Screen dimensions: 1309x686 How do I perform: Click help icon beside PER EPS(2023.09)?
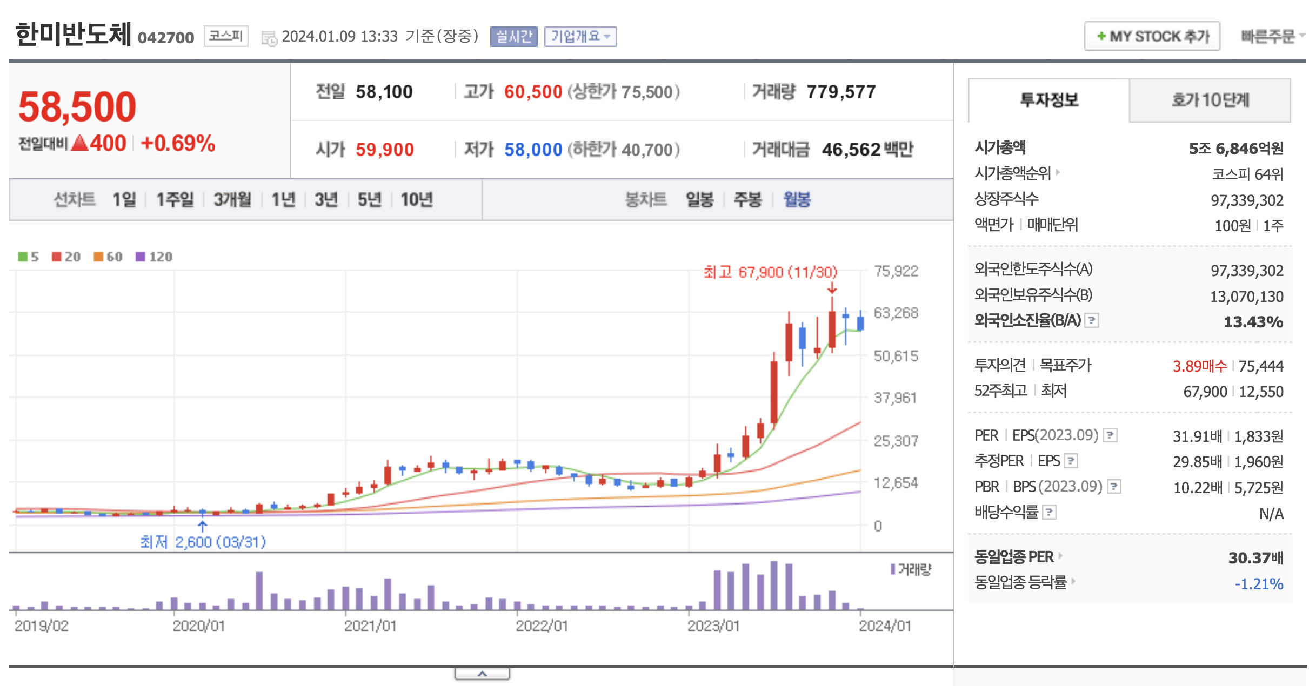[1110, 435]
